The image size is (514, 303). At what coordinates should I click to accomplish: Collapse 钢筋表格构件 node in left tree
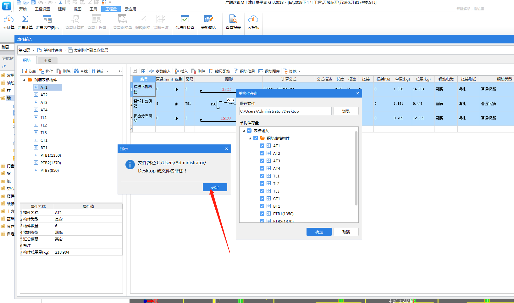coord(25,80)
